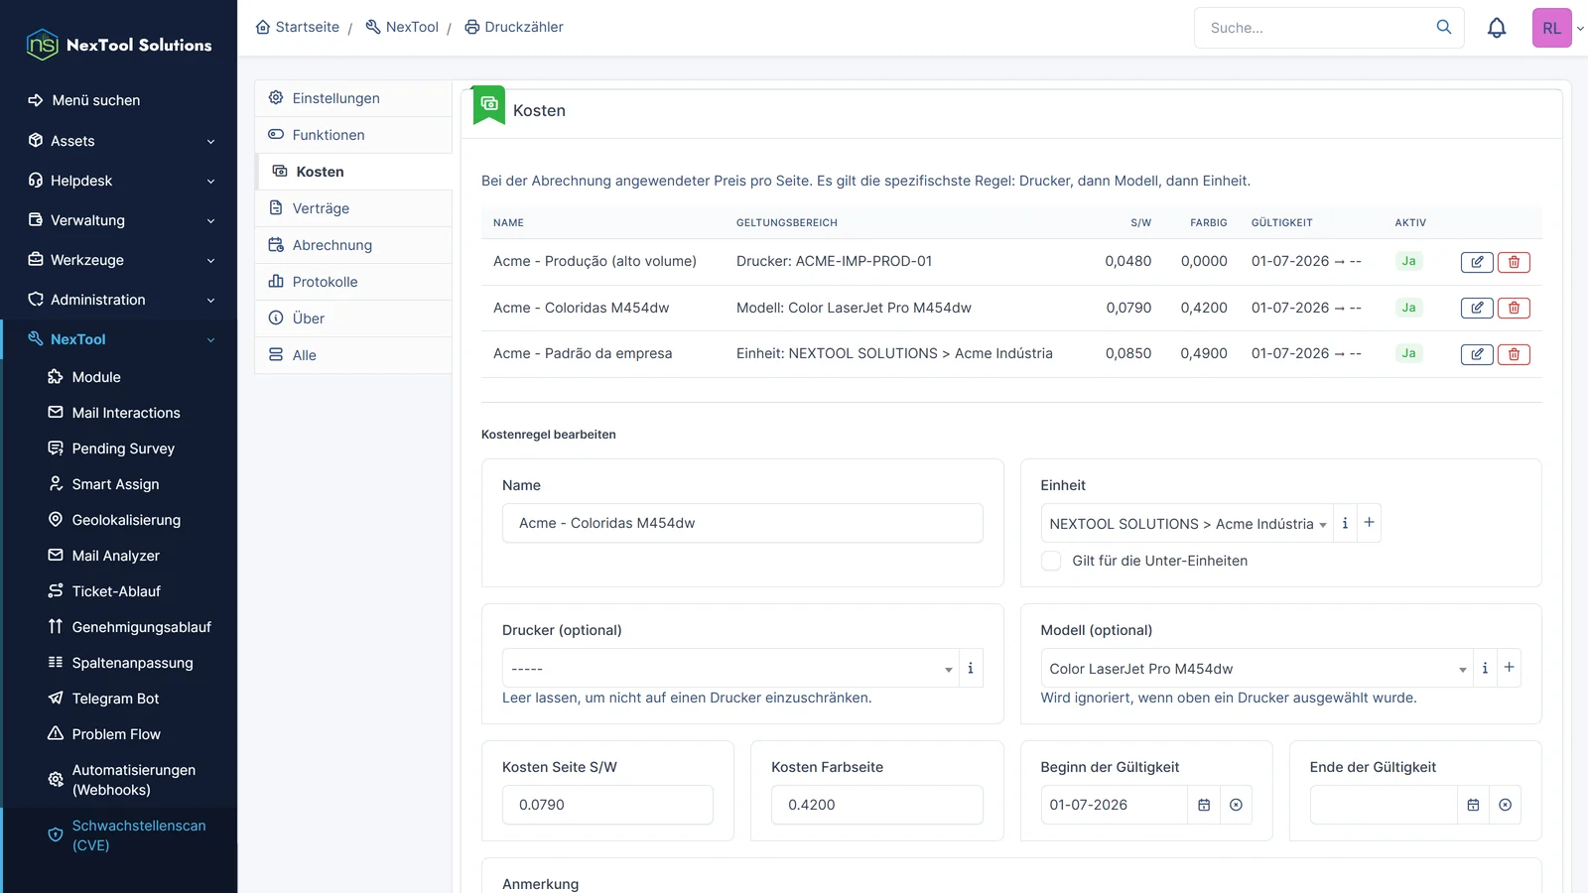This screenshot has width=1588, height=893.
Task: Switch to the Abrechnung tab
Action: [x=353, y=245]
